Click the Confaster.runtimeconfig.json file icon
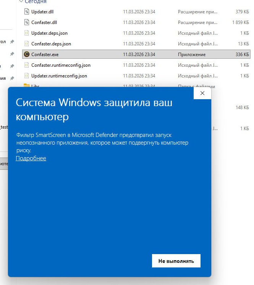 (27, 65)
